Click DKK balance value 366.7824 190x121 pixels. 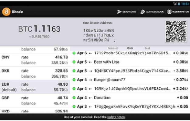60,77
